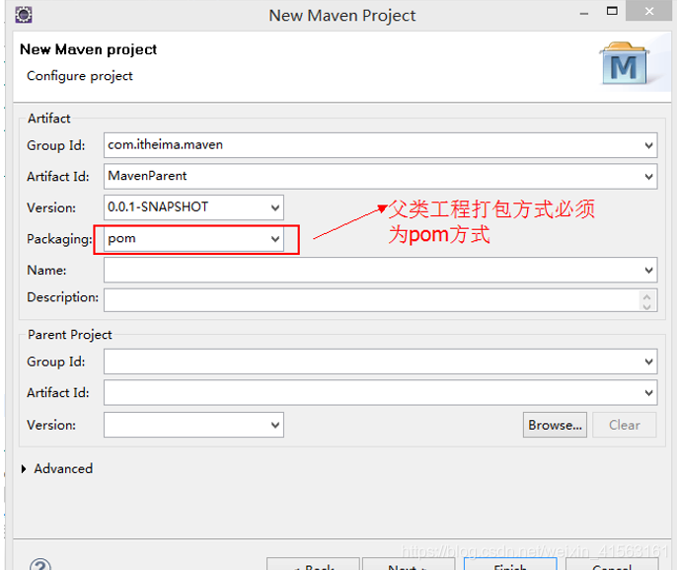Open the Packaging dropdown set to pom
677x570 pixels.
point(275,239)
